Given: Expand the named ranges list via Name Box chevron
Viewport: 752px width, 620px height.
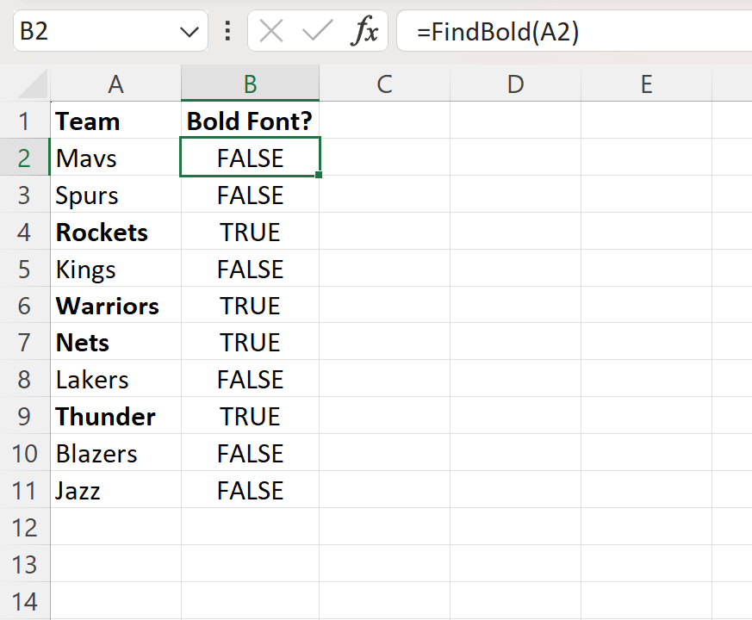Looking at the screenshot, I should 189,32.
